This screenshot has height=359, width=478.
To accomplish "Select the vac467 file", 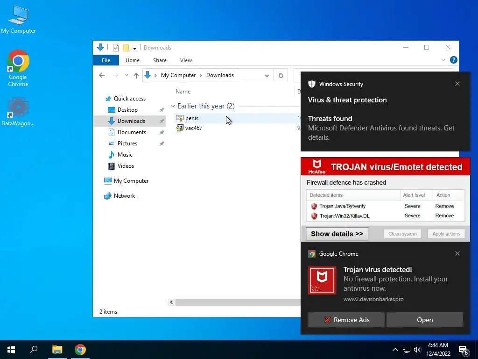I will 194,128.
